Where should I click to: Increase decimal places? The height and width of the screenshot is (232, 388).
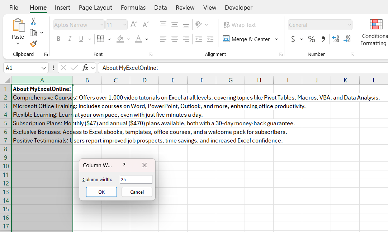pos(336,39)
